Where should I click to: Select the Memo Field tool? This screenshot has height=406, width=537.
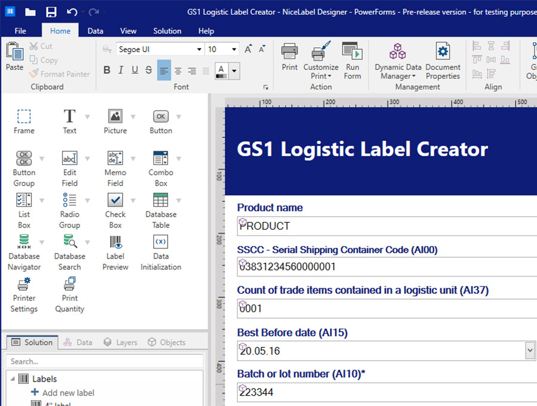click(x=115, y=168)
